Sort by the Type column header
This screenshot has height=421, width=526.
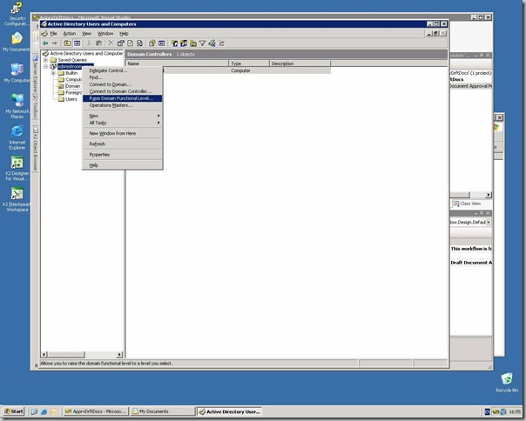click(x=249, y=63)
